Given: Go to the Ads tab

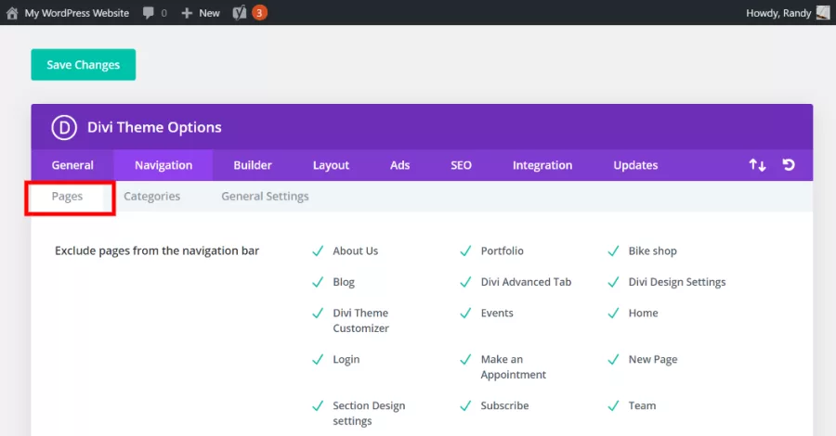Looking at the screenshot, I should pos(399,165).
